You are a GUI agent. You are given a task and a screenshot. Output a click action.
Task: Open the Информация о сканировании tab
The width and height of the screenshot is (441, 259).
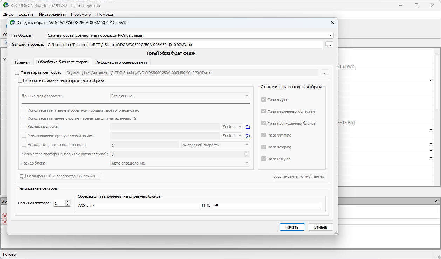click(x=121, y=62)
